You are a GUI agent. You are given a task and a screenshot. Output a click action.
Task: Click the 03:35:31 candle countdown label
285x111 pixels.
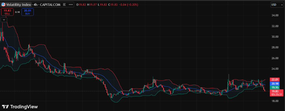coord(277,94)
